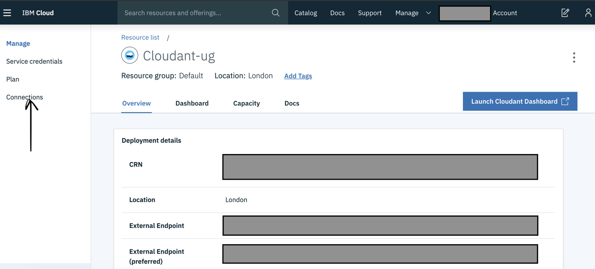The width and height of the screenshot is (595, 269).
Task: Open Service credentials in sidebar
Action: (34, 61)
